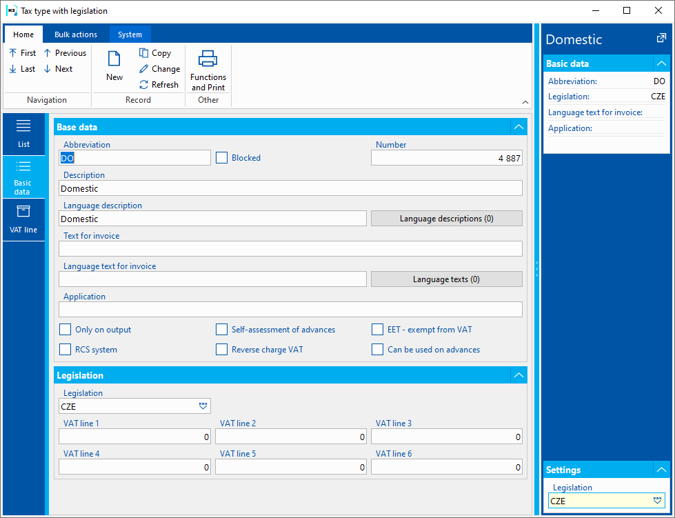Click the Language descriptions (0) button
This screenshot has width=675, height=518.
pos(446,219)
